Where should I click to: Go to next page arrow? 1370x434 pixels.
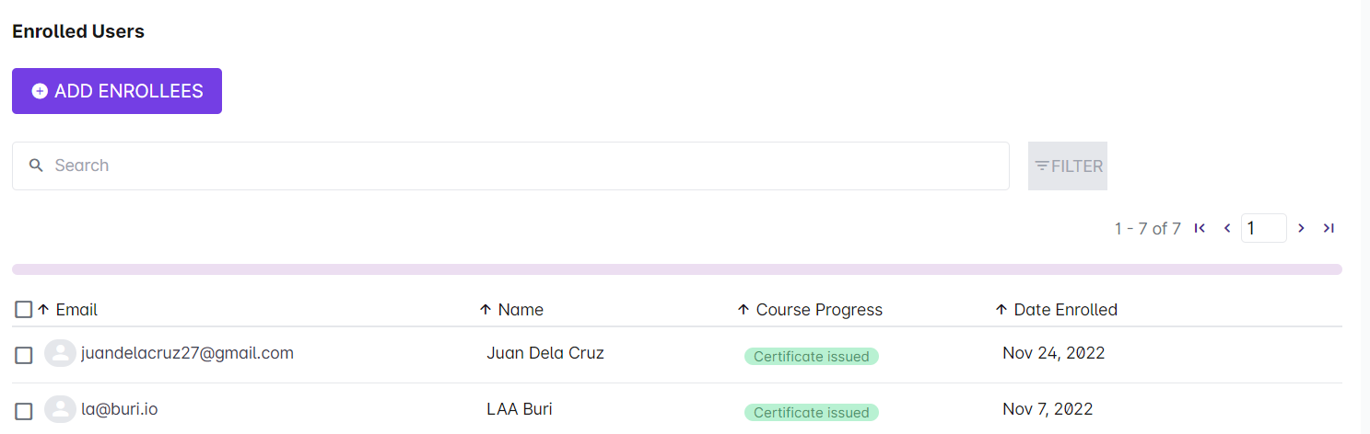(x=1301, y=228)
